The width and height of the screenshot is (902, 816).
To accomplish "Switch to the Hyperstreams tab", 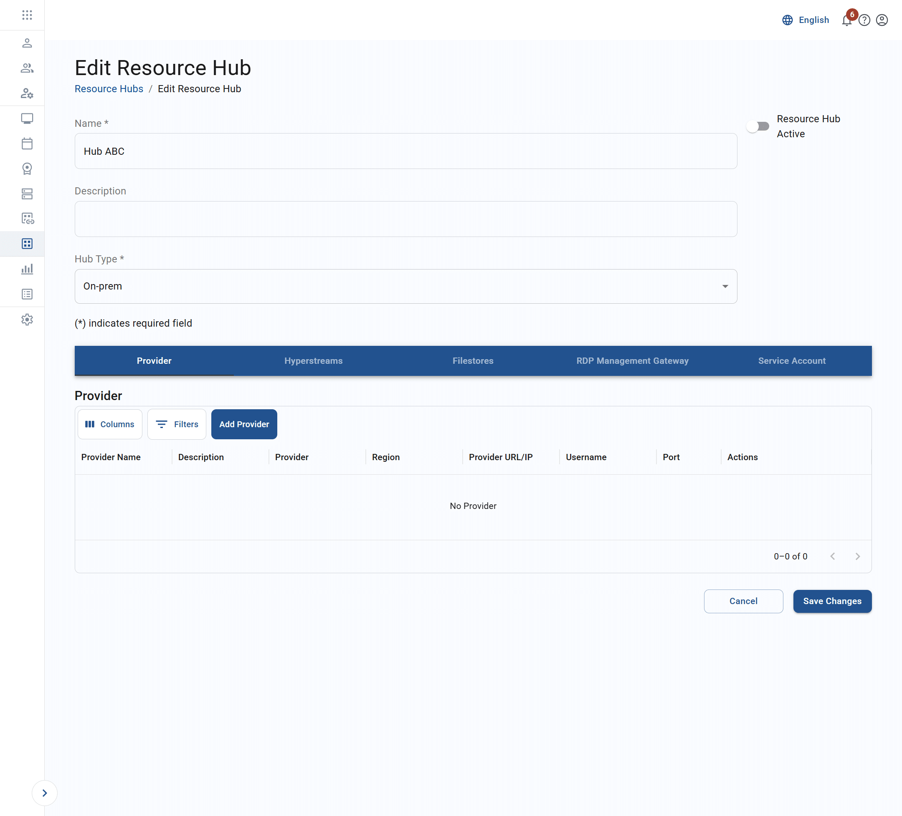I will [313, 360].
